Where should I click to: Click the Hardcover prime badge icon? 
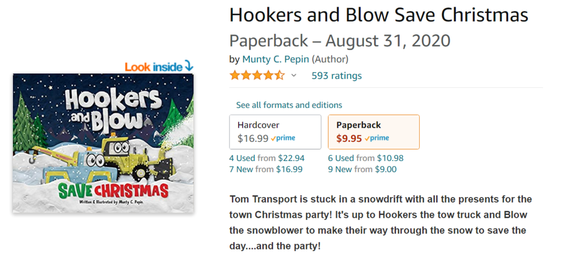tap(283, 138)
